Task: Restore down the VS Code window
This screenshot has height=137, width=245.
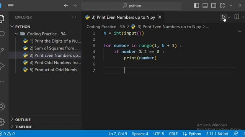Action: (x=240, y=6)
